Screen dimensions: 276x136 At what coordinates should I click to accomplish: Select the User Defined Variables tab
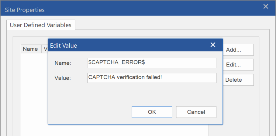[40, 25]
